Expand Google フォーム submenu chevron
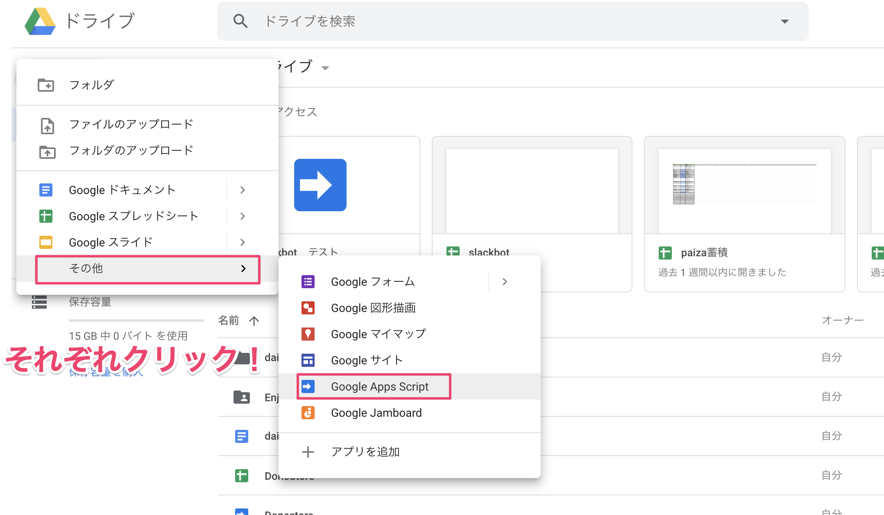The width and height of the screenshot is (884, 515). [x=505, y=282]
